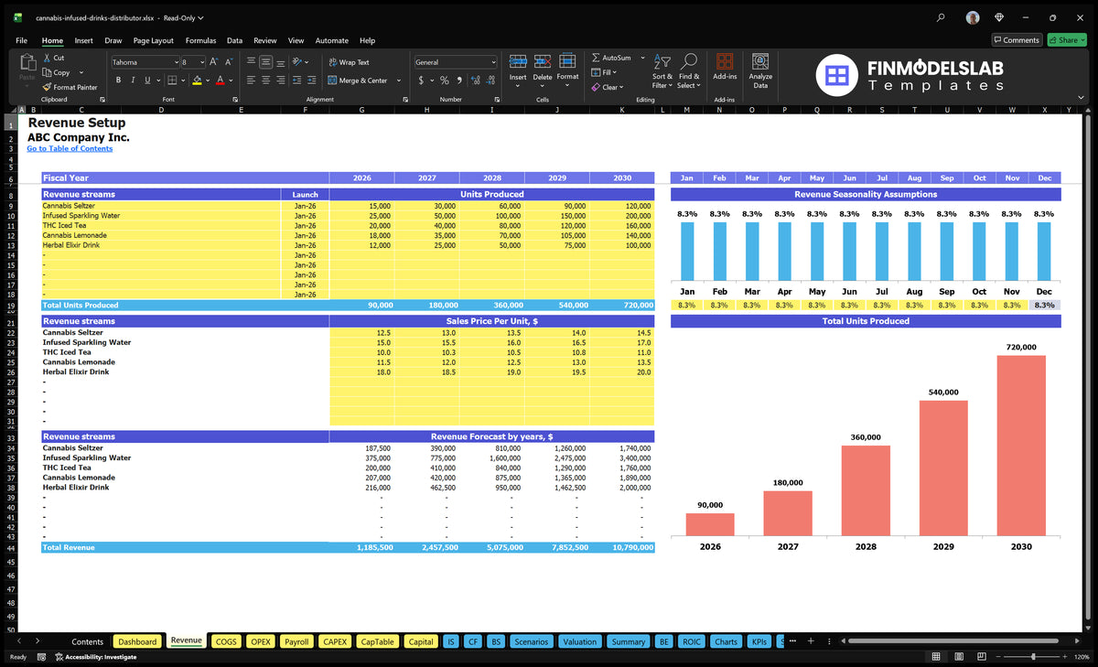Click the zoom slider in status bar
Image resolution: width=1098 pixels, height=667 pixels.
pyautogui.click(x=1033, y=657)
